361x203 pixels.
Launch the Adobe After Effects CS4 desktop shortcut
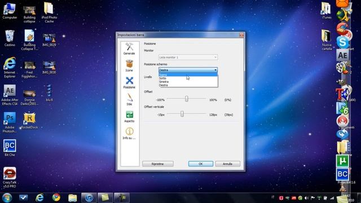coord(10,95)
